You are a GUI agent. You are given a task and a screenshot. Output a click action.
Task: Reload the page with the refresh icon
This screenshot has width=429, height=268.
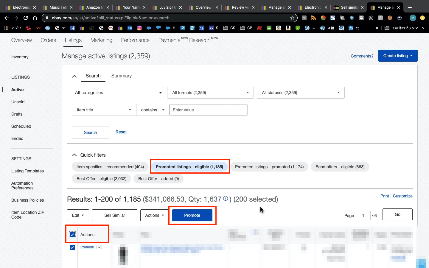click(26, 18)
